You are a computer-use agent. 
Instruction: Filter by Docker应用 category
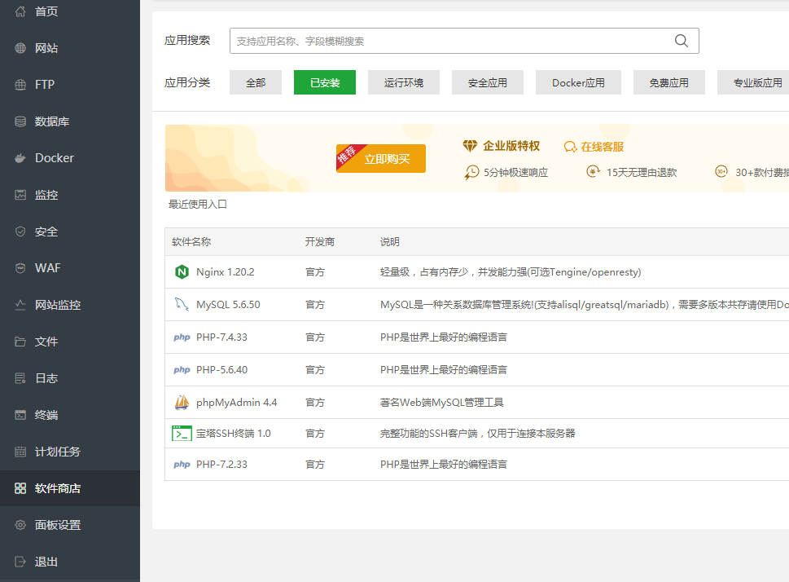point(578,82)
